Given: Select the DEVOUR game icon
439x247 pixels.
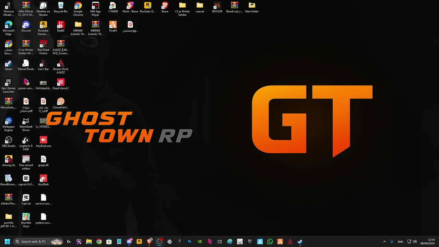Looking at the screenshot, I should 217,8.
